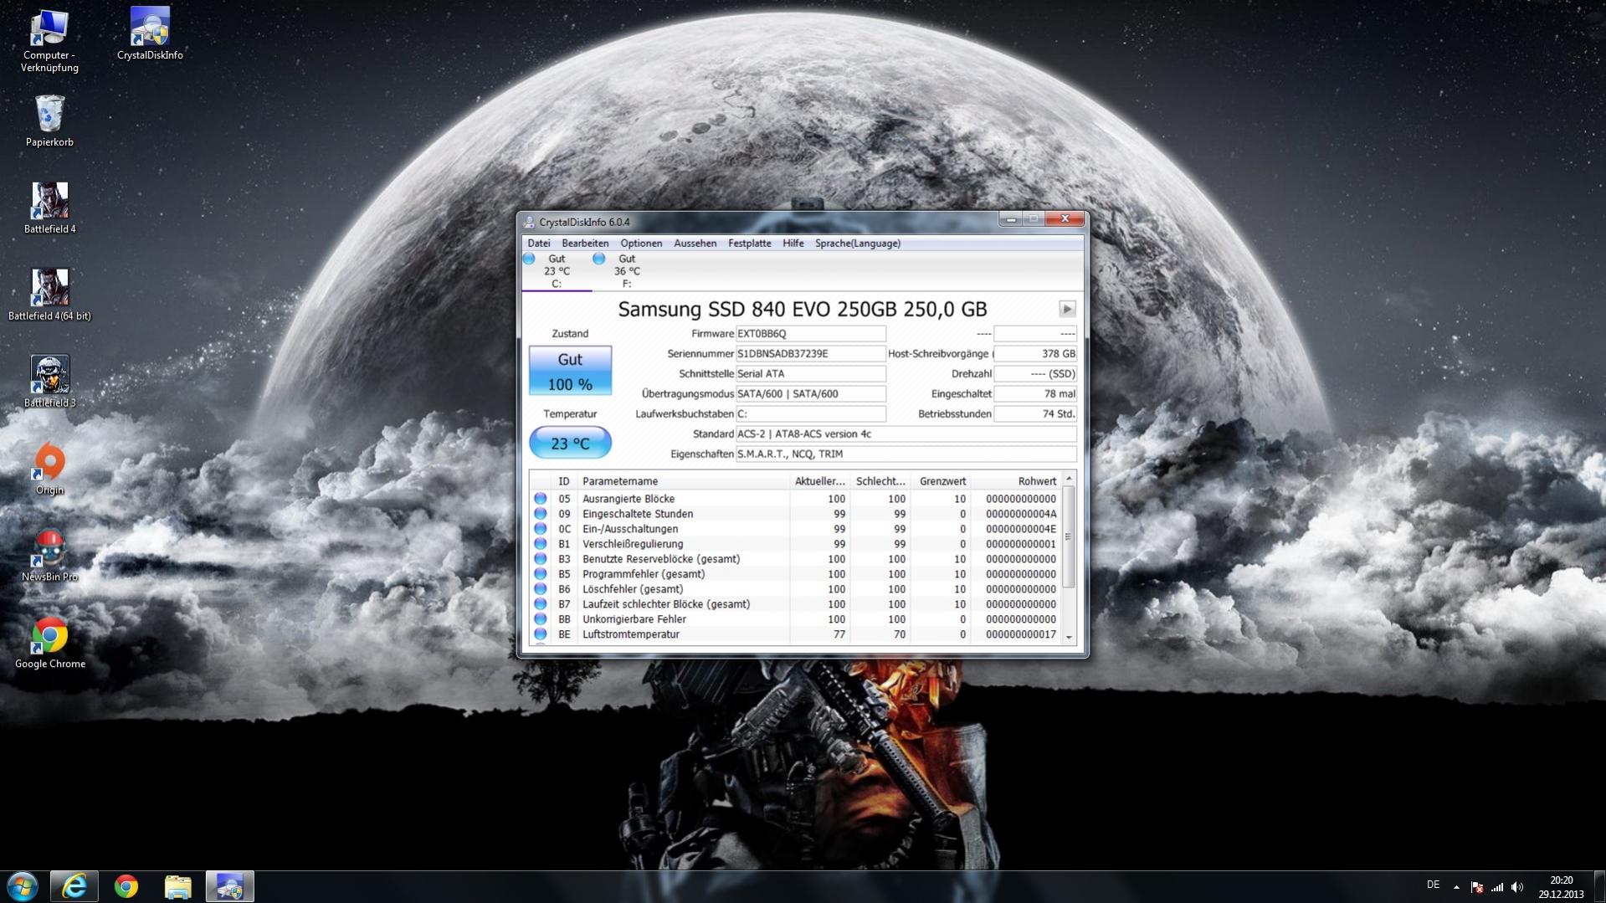Viewport: 1606px width, 903px height.
Task: Select the F: drive tab at 36 °C
Action: (626, 271)
